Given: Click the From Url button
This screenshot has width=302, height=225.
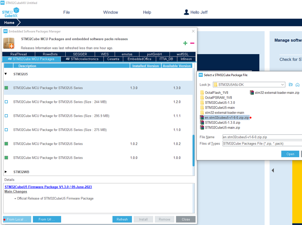Looking at the screenshot, I should 47,219.
